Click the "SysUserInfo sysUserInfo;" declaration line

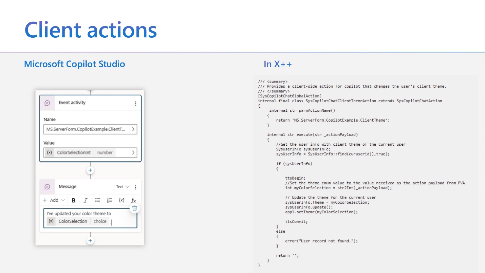(x=303, y=149)
